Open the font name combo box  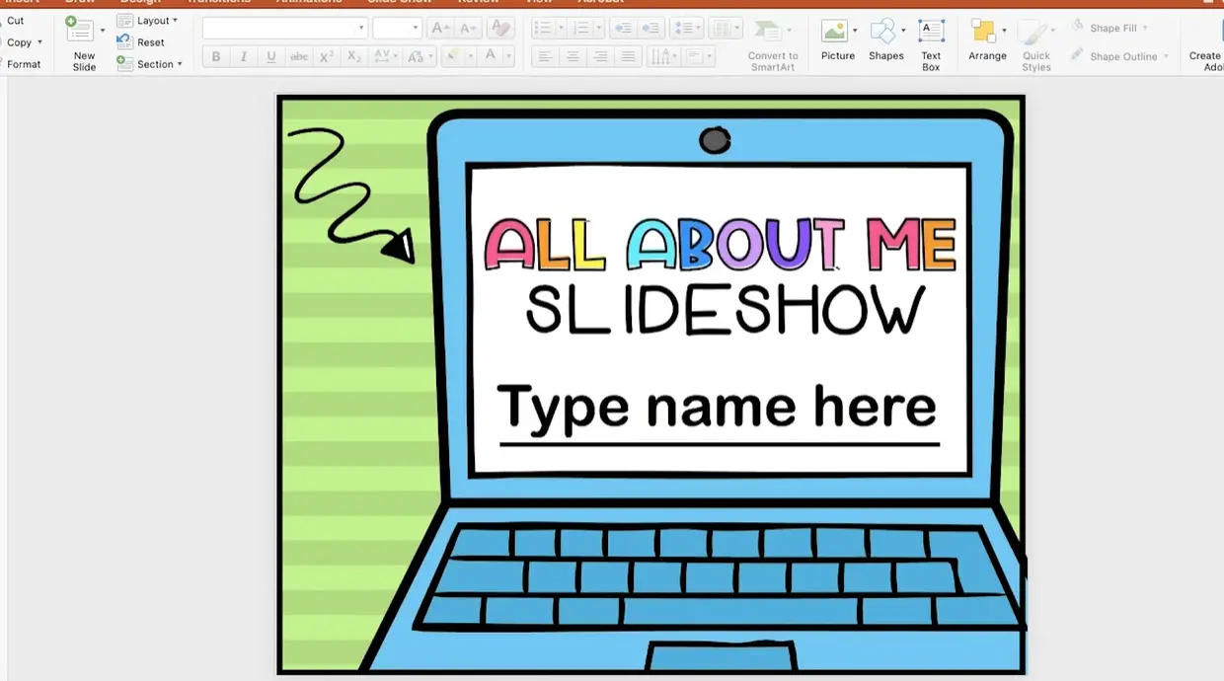[x=284, y=29]
